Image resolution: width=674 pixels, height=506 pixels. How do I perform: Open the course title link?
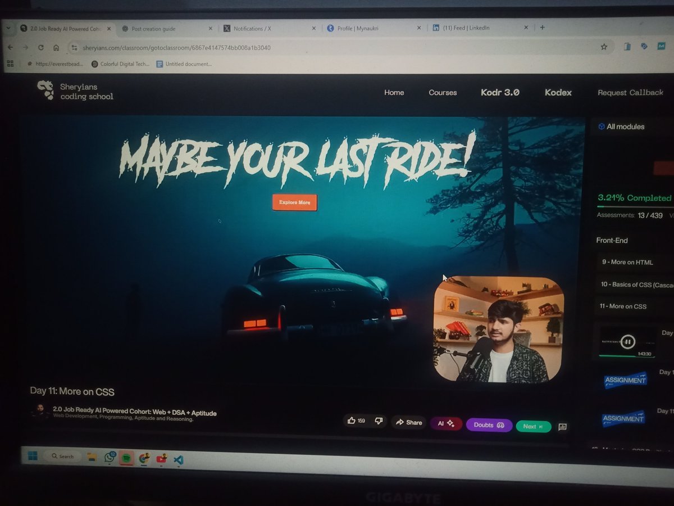(x=134, y=413)
